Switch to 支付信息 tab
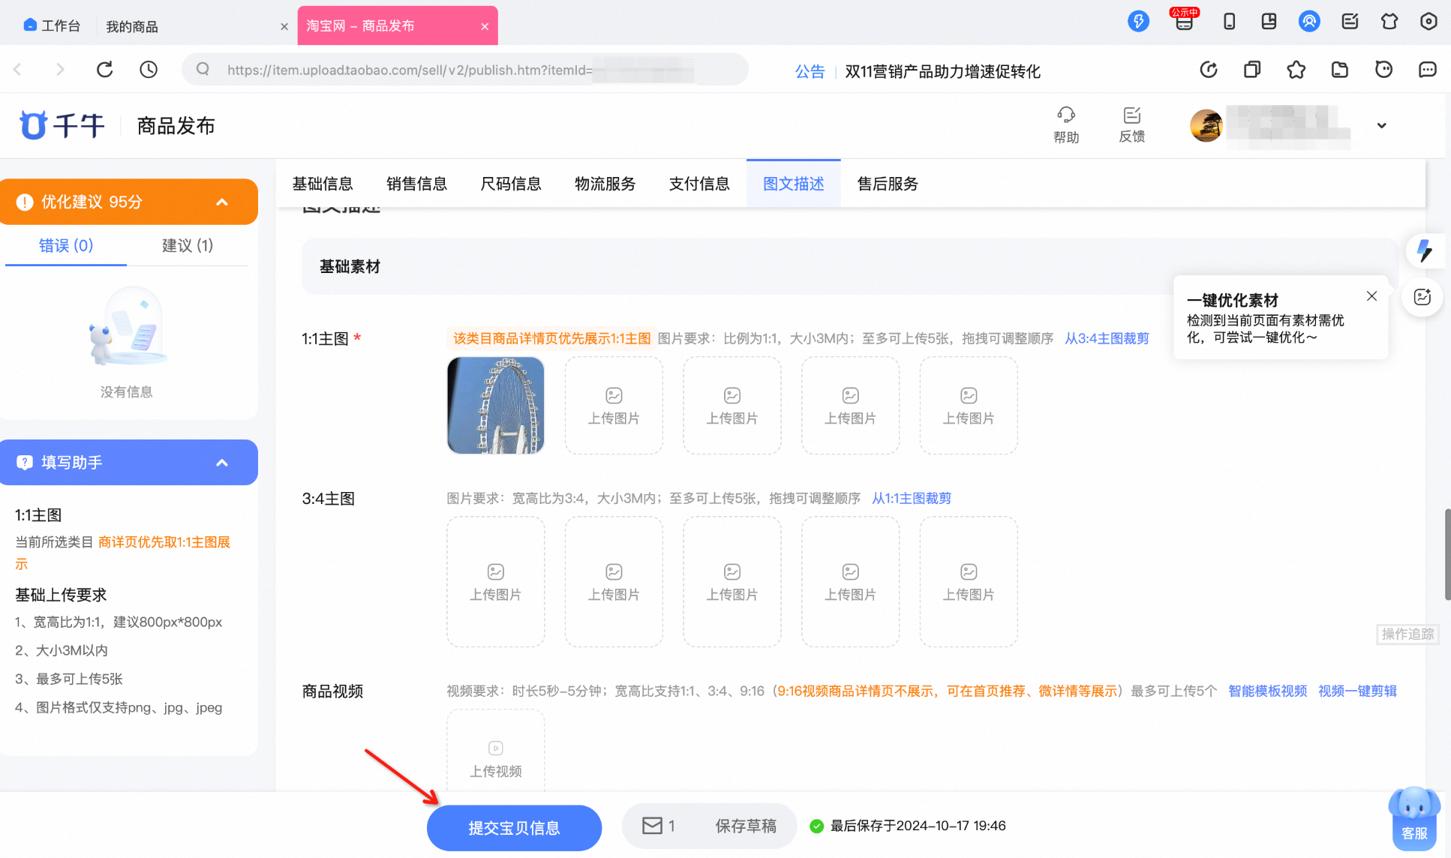The width and height of the screenshot is (1451, 858). click(699, 184)
